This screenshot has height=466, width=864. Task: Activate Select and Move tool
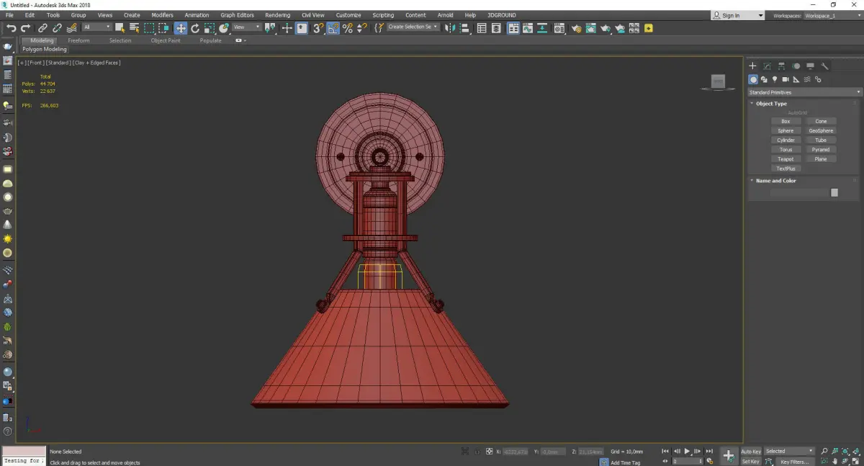click(180, 28)
